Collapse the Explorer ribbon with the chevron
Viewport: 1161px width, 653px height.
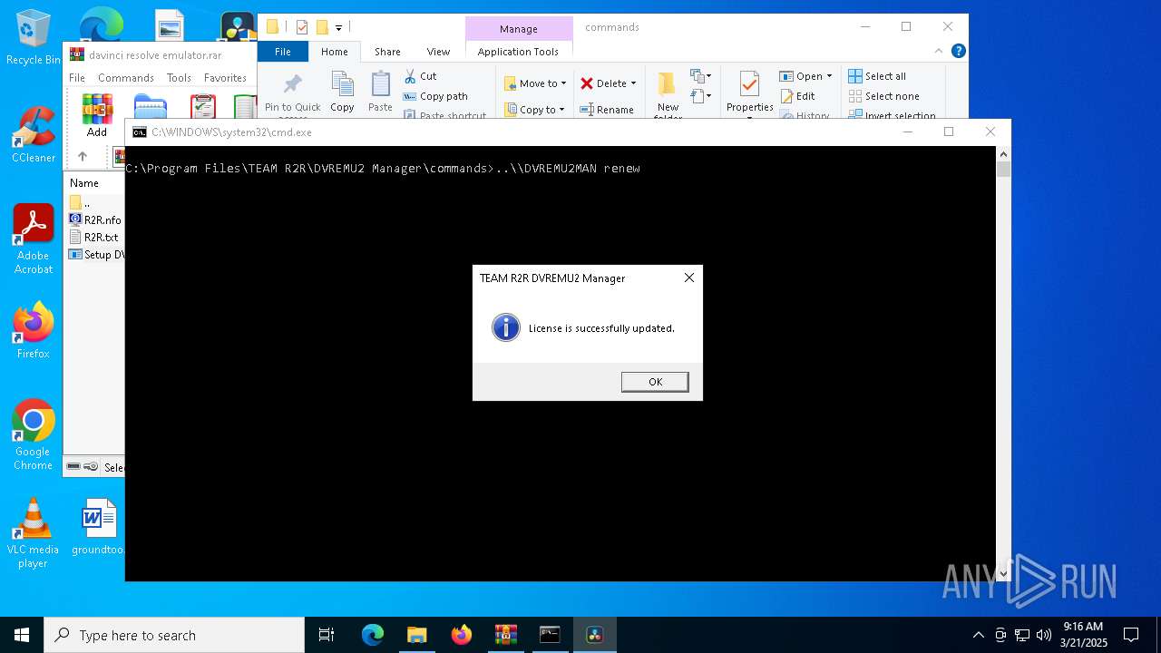pyautogui.click(x=940, y=52)
